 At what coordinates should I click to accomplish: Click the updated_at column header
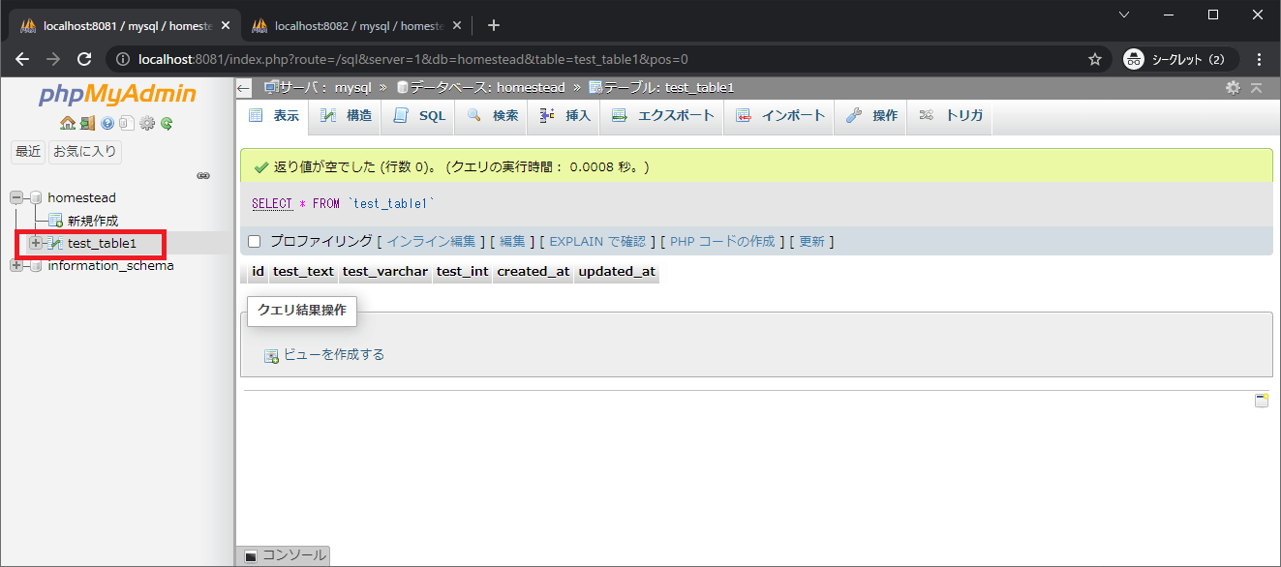617,272
